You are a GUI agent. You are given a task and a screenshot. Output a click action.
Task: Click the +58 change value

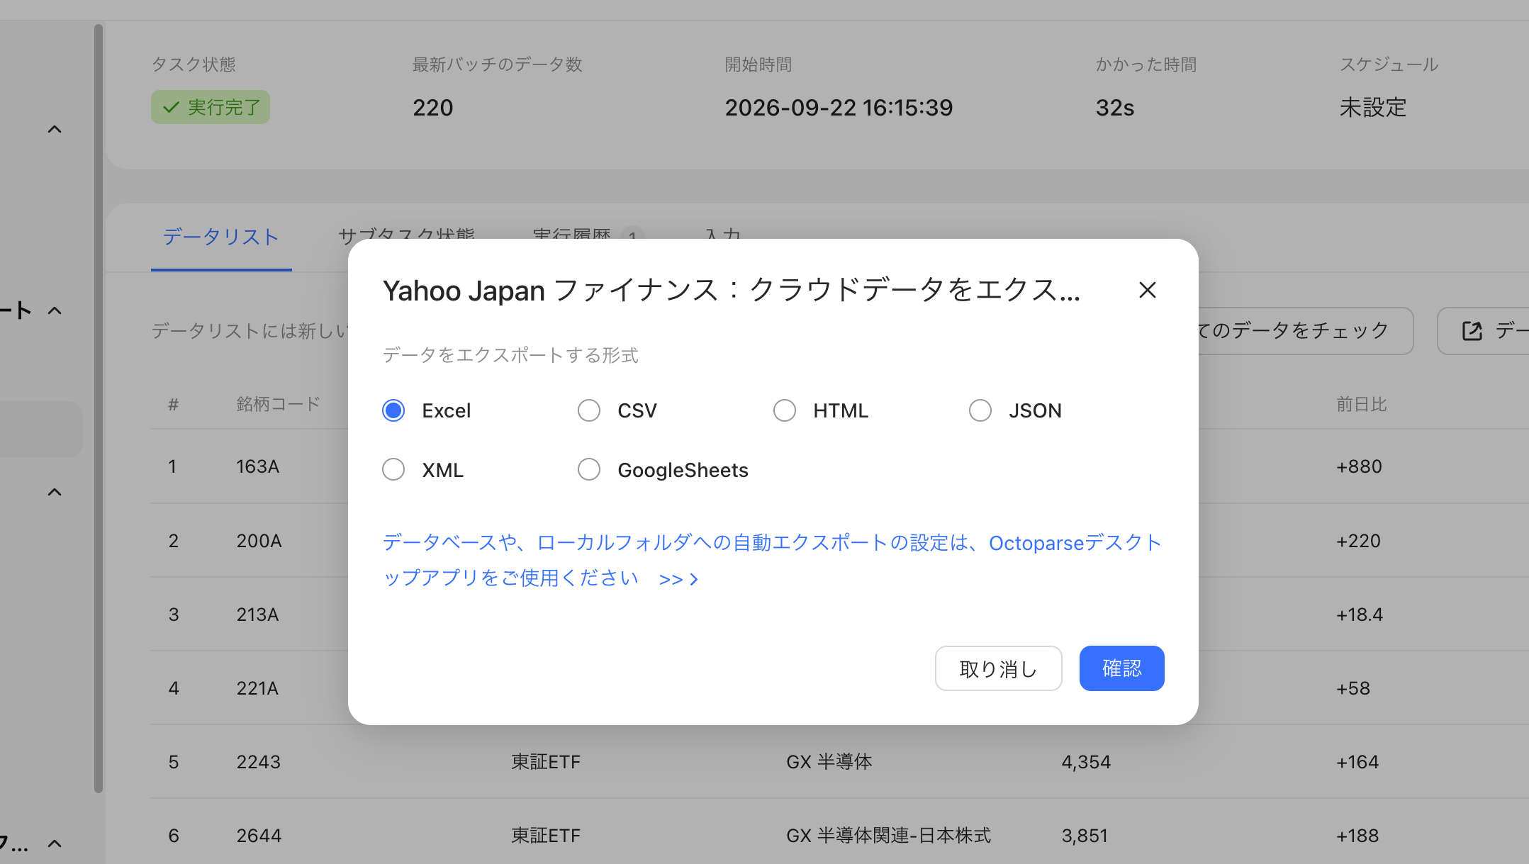[x=1353, y=688]
